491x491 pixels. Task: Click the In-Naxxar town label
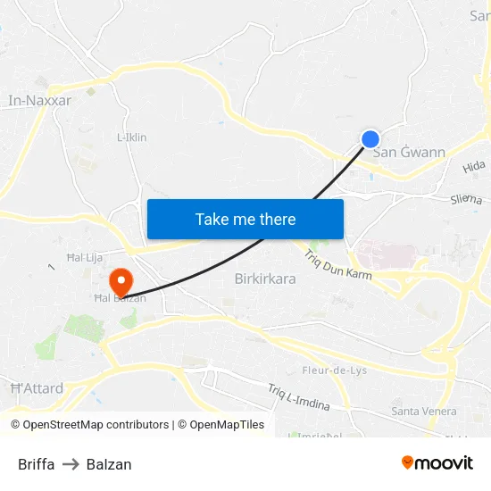[x=40, y=101]
